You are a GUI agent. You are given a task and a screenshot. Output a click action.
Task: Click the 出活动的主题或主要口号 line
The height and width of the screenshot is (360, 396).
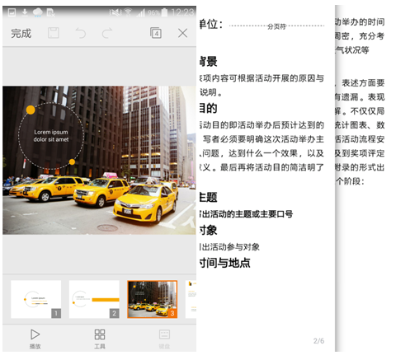pyautogui.click(x=246, y=214)
